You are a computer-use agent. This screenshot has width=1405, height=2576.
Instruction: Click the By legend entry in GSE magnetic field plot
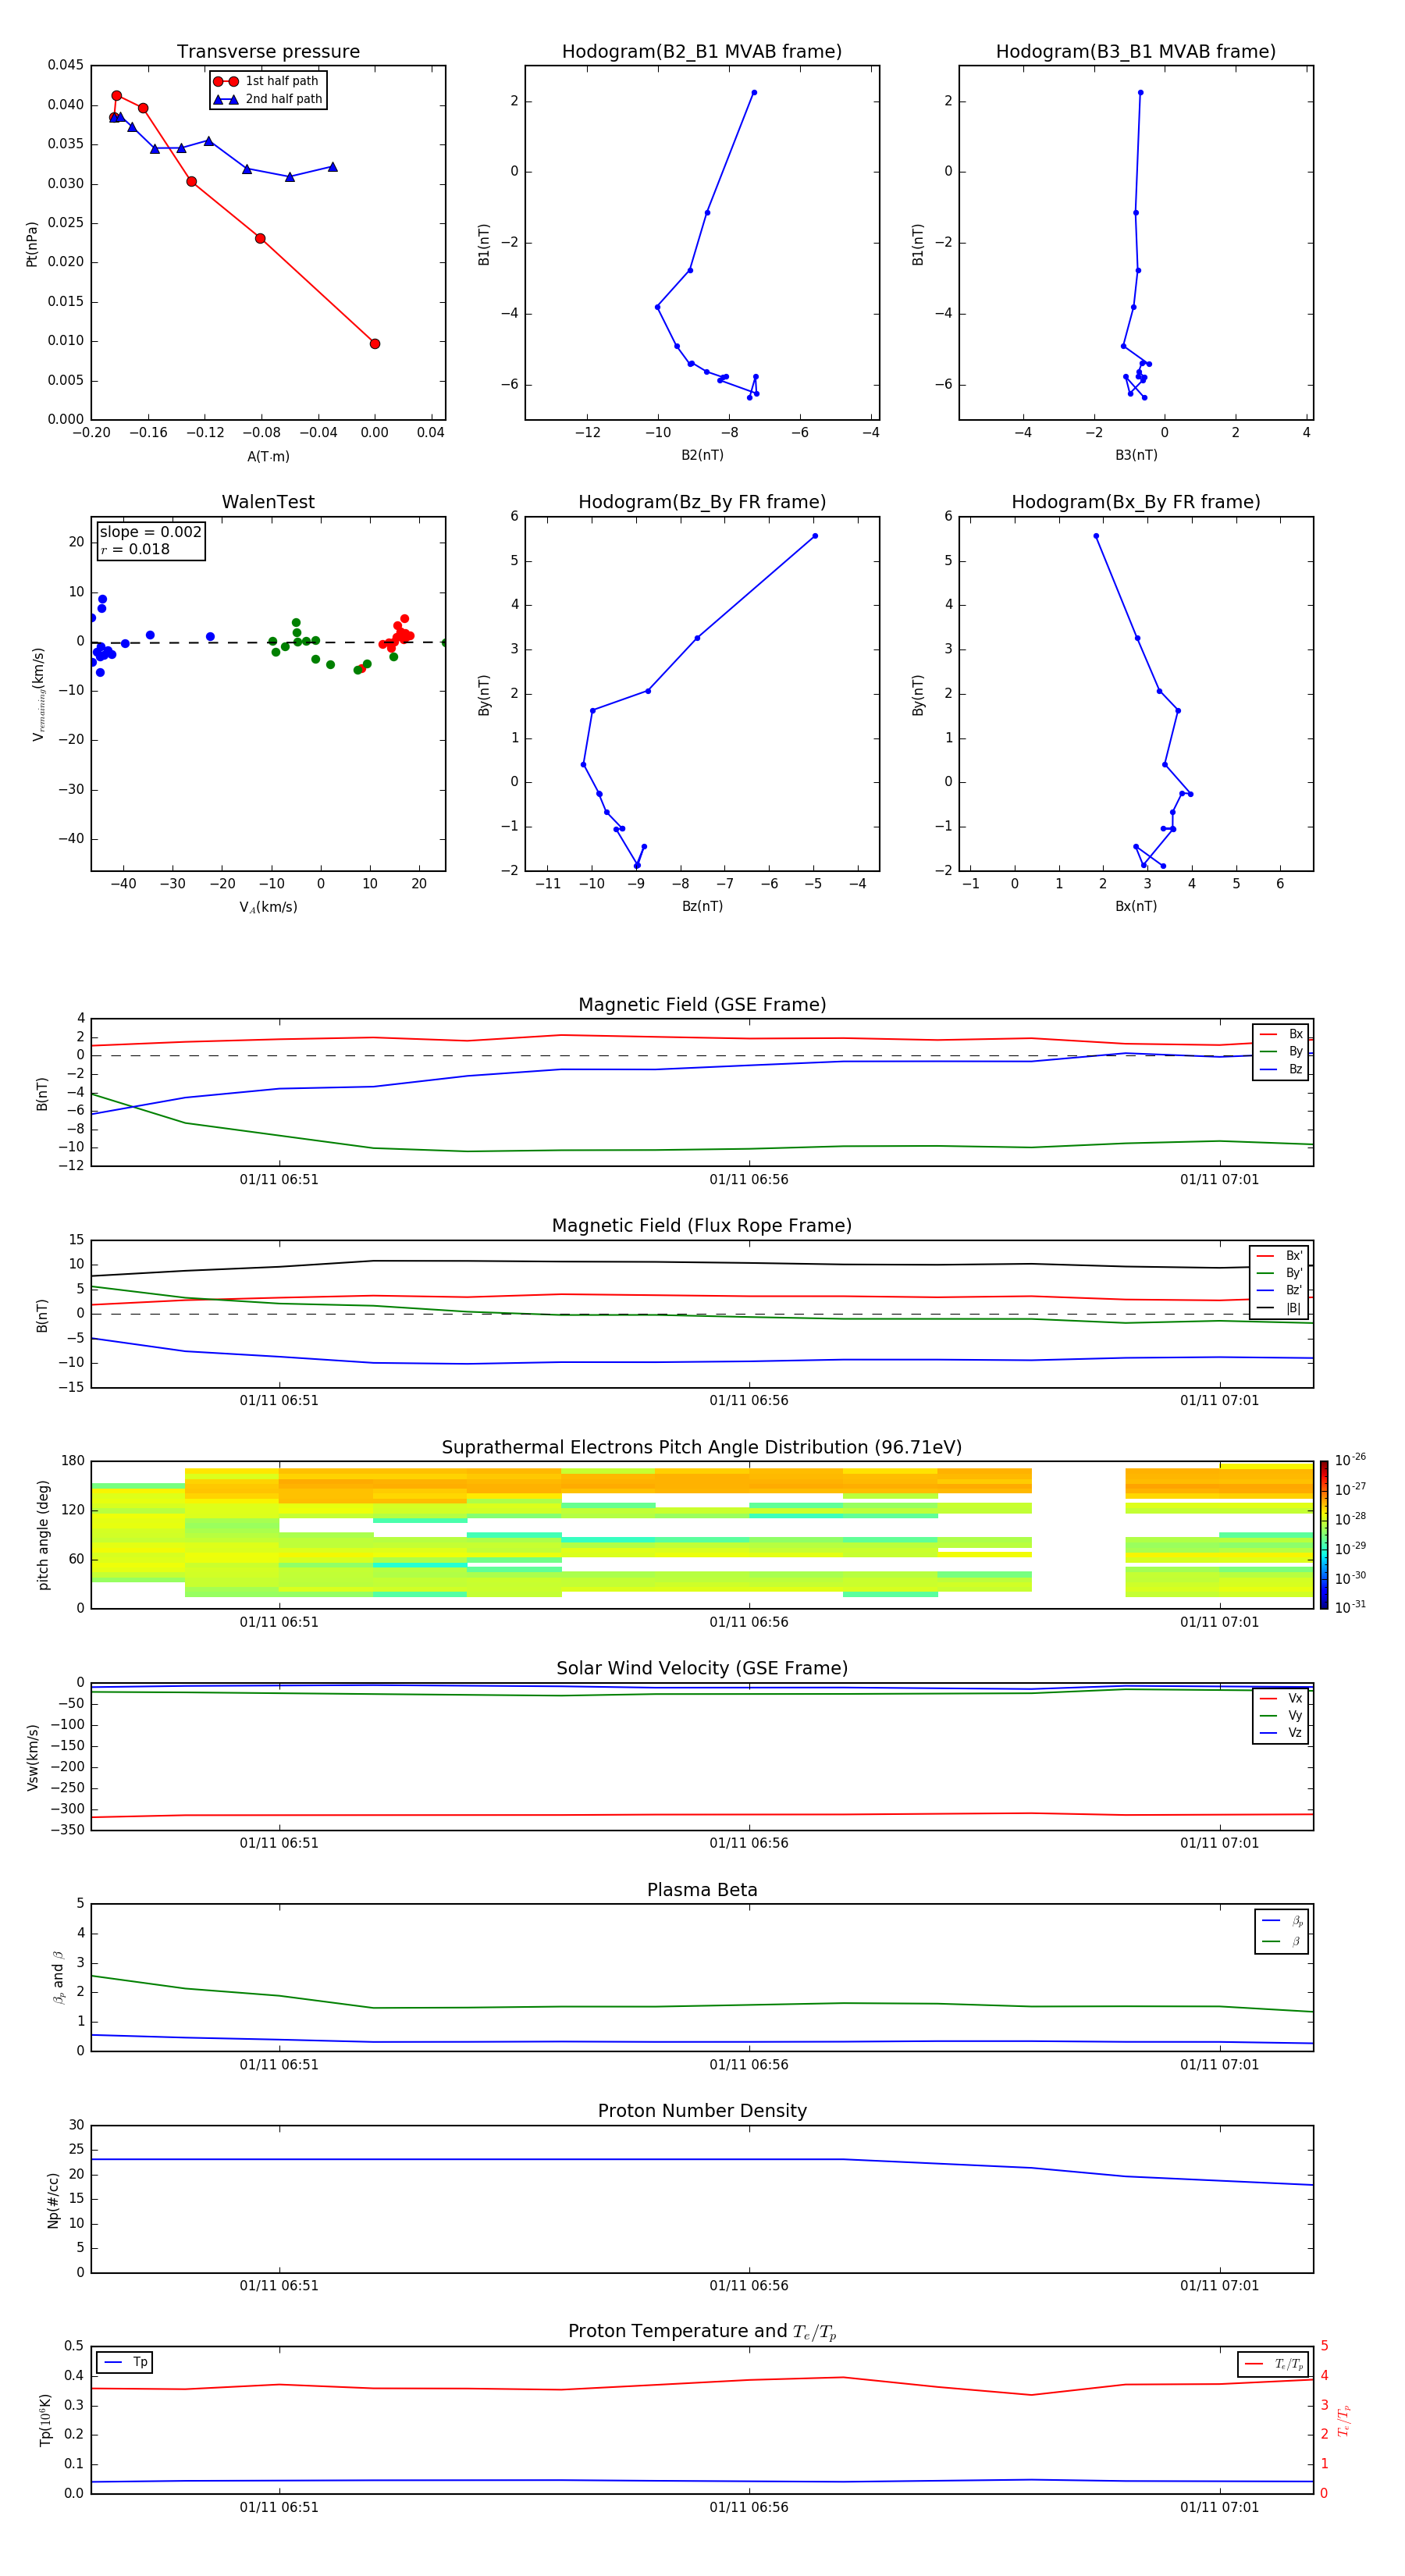point(1281,1051)
